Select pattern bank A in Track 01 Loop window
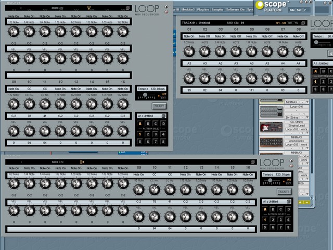Viewport: 333px width, 250px height. click(x=315, y=71)
